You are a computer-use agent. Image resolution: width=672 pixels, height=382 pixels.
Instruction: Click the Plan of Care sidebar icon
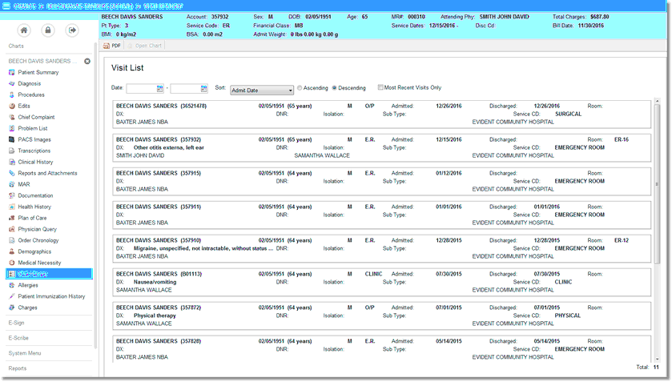(12, 218)
